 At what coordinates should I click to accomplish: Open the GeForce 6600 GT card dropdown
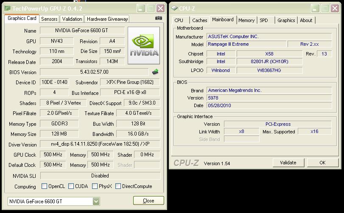click(96, 202)
